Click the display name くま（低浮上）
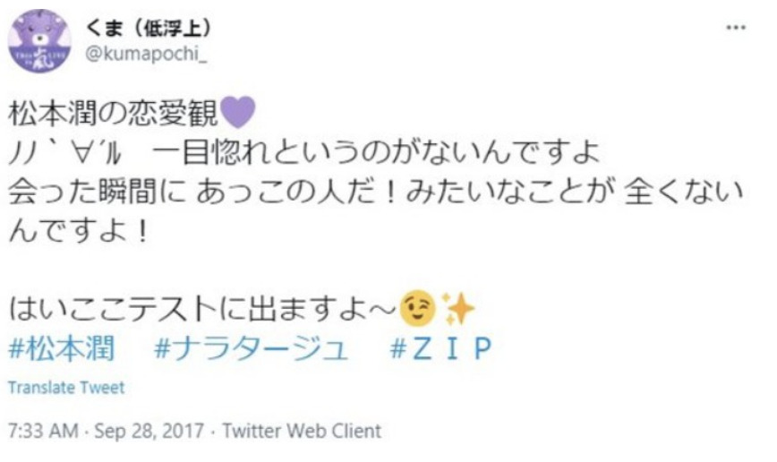 [149, 27]
